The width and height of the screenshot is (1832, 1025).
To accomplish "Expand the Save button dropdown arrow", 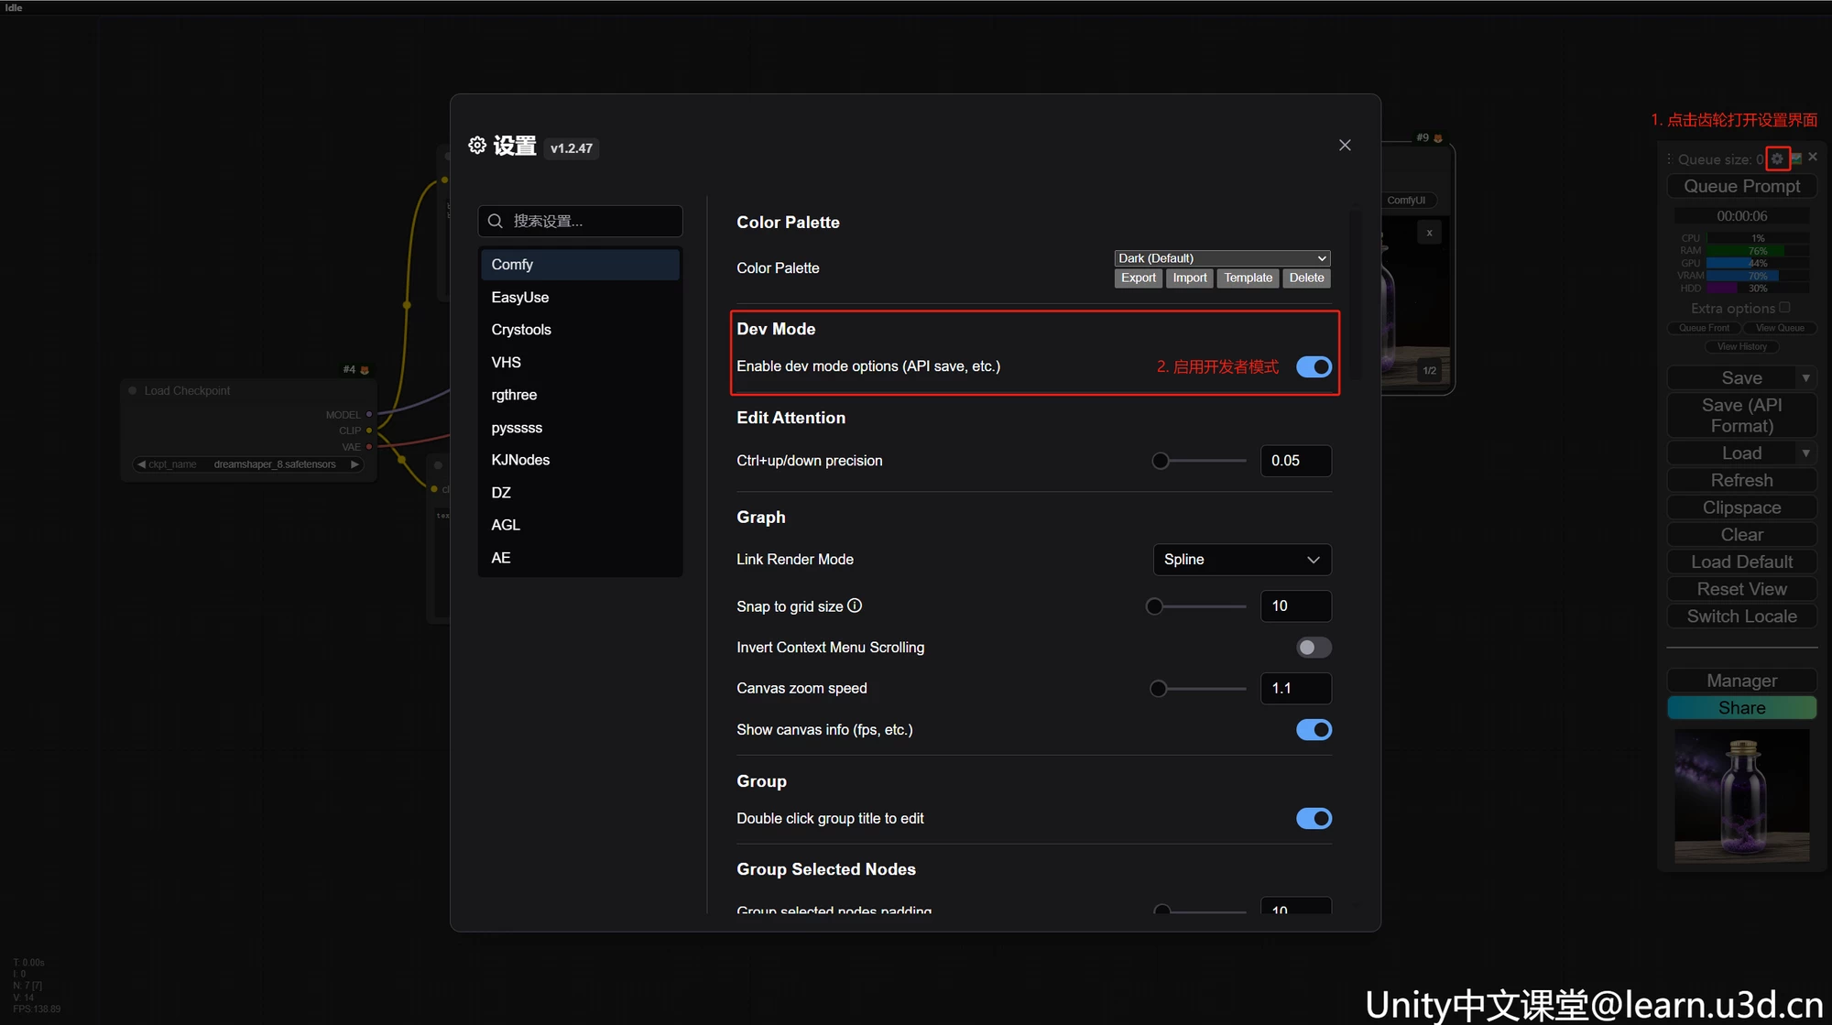I will [1805, 378].
